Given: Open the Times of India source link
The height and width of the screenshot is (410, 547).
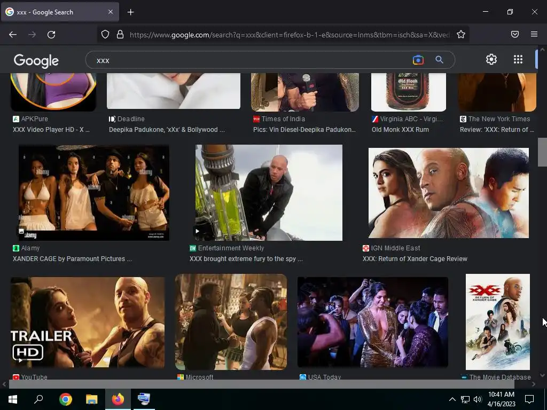Looking at the screenshot, I should [279, 119].
